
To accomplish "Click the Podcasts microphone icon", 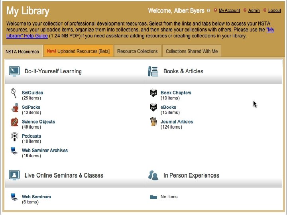I will pyautogui.click(x=14, y=137).
